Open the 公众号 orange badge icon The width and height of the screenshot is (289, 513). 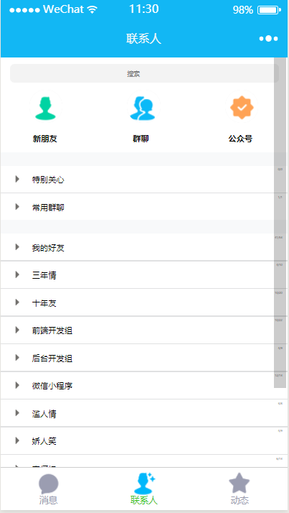tap(242, 106)
